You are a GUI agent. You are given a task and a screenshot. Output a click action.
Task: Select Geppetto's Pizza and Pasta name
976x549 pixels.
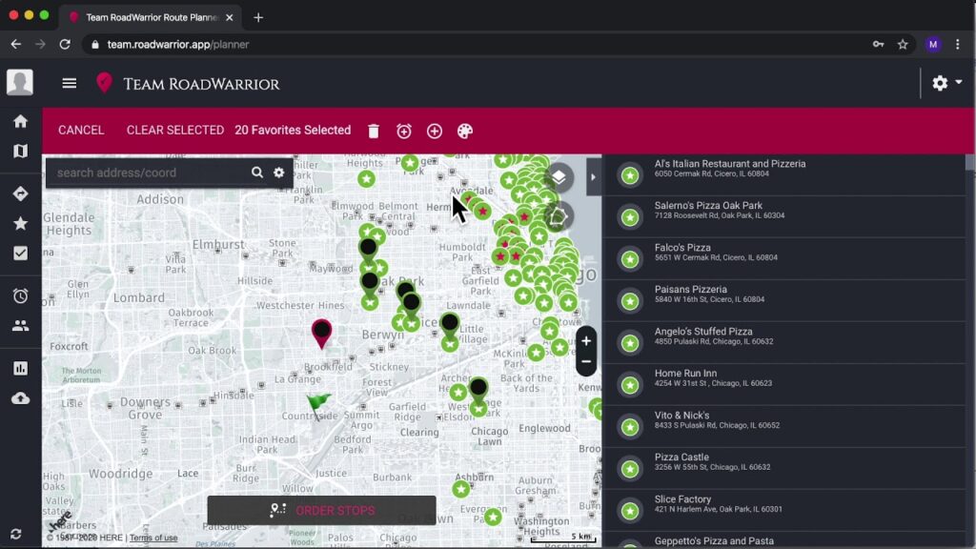(714, 541)
